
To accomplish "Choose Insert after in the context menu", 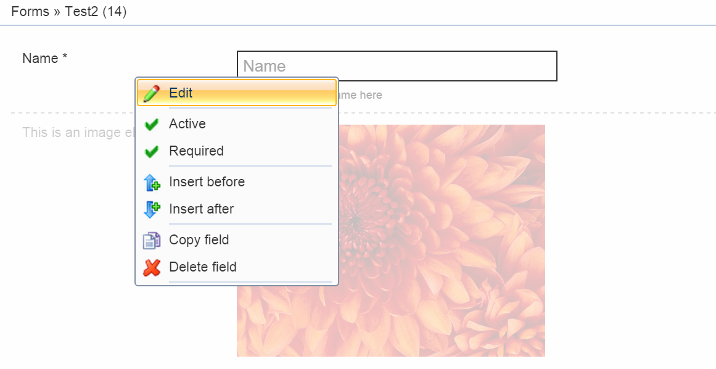I will pyautogui.click(x=201, y=209).
